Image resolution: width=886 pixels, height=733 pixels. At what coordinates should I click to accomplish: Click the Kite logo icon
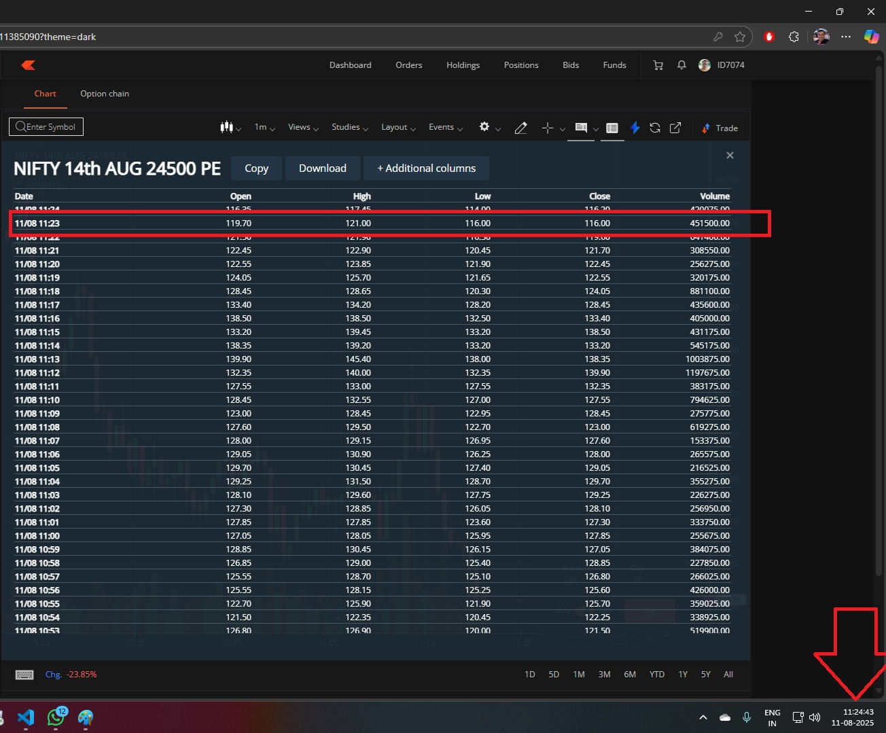coord(28,65)
